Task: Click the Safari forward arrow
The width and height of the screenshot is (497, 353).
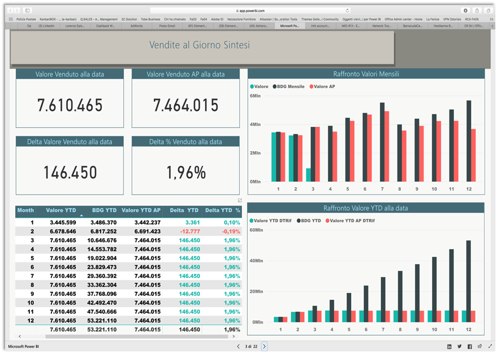Action: tap(17, 11)
